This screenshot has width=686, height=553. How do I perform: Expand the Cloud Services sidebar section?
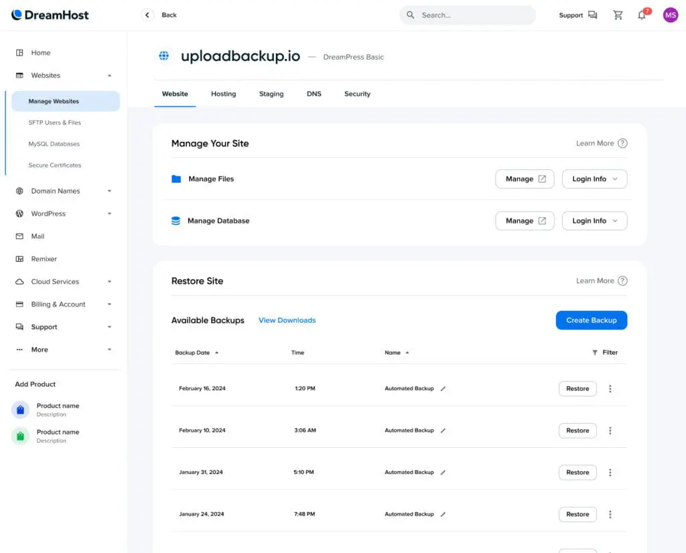[x=109, y=282]
